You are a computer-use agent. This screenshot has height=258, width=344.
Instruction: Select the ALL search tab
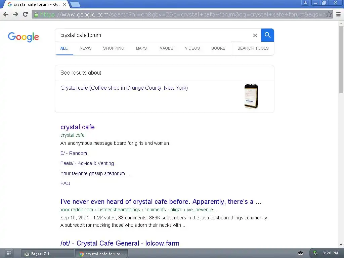(64, 48)
